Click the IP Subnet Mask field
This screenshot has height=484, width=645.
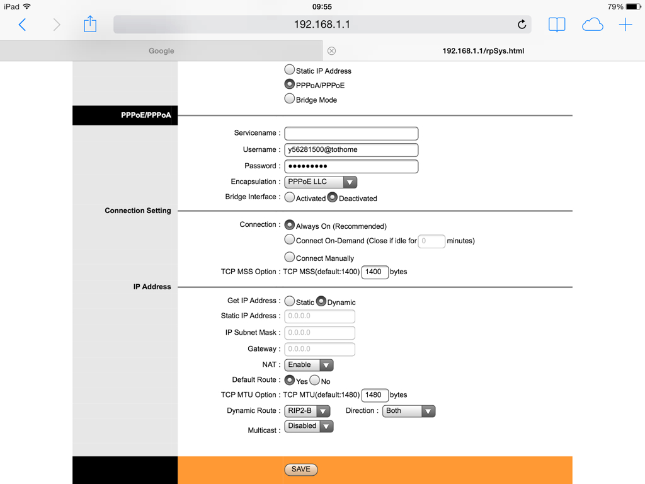point(319,333)
